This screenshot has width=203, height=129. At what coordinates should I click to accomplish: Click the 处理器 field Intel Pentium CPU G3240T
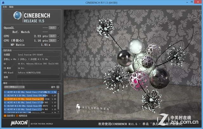pos(38,55)
